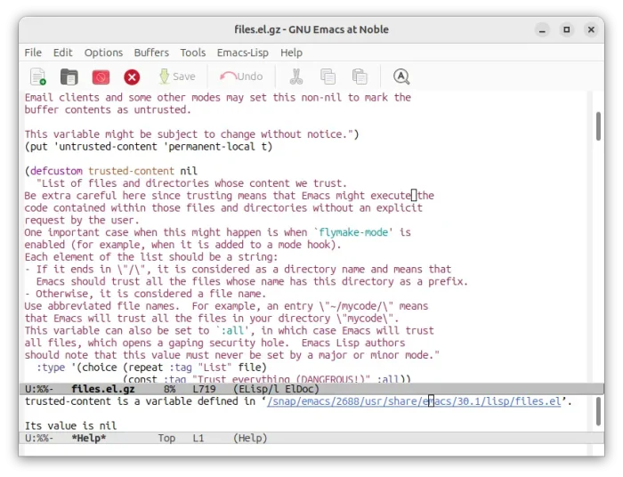Click the U:%%- status of files.el.gz mode line
Image resolution: width=623 pixels, height=477 pixels.
tap(39, 389)
